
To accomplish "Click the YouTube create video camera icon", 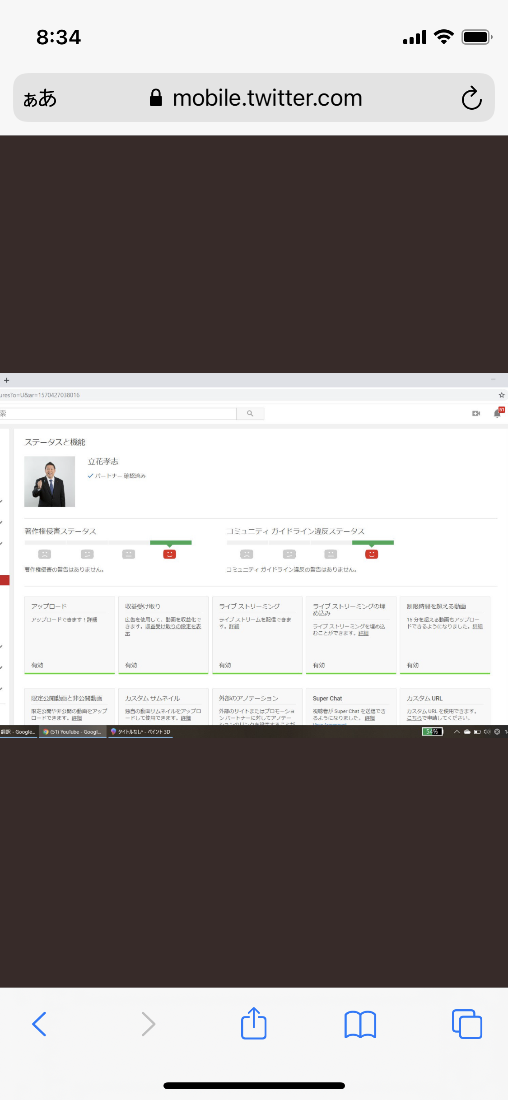I will [x=476, y=413].
